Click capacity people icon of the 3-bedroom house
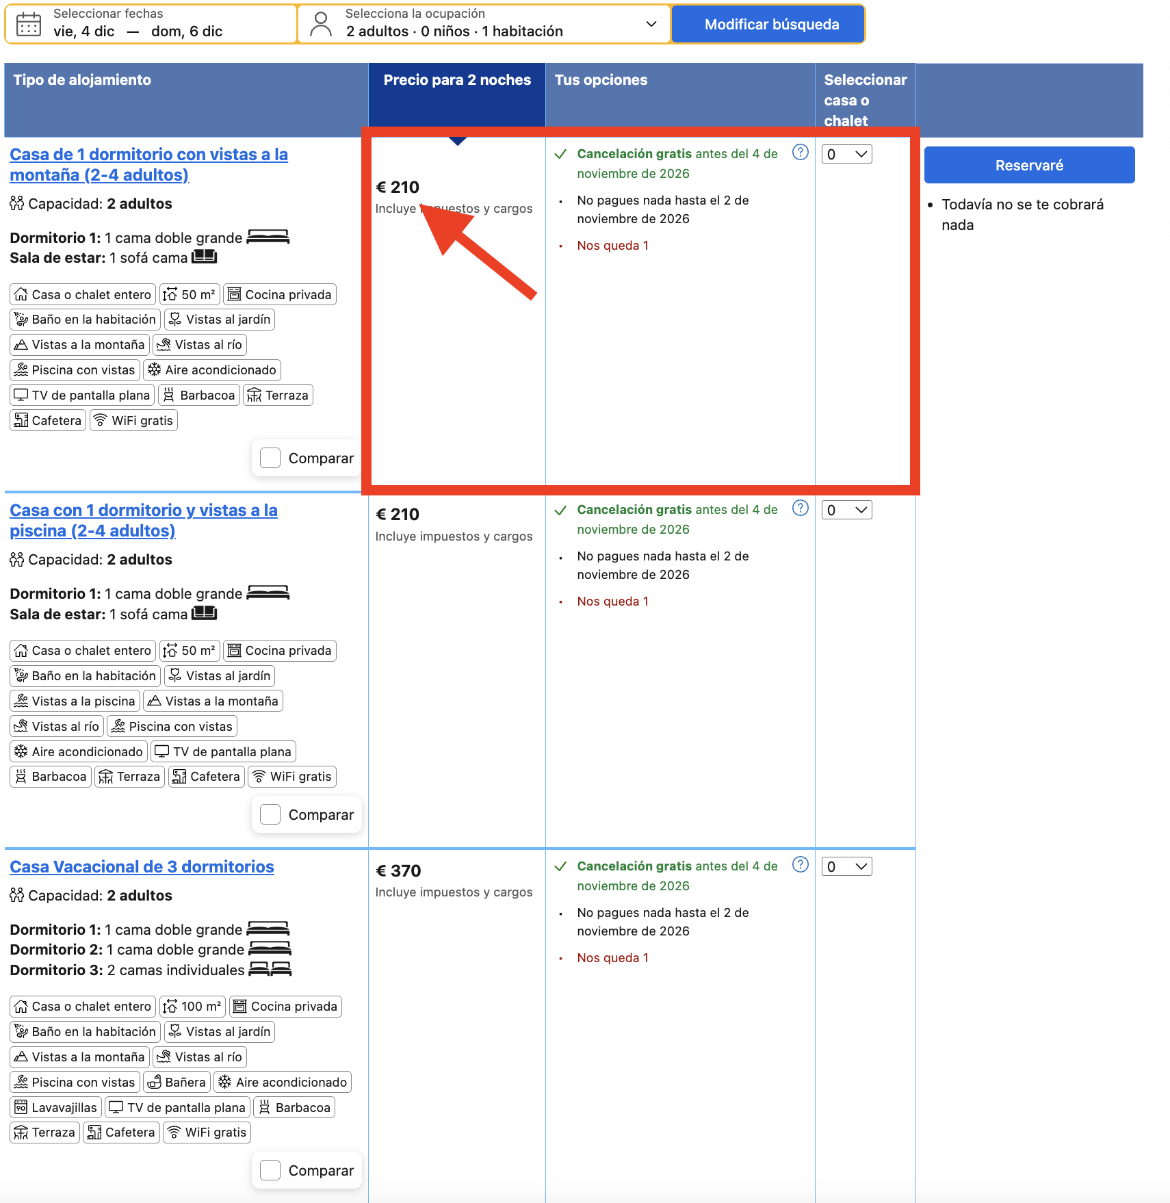Screen dimensions: 1170x1203 point(17,895)
